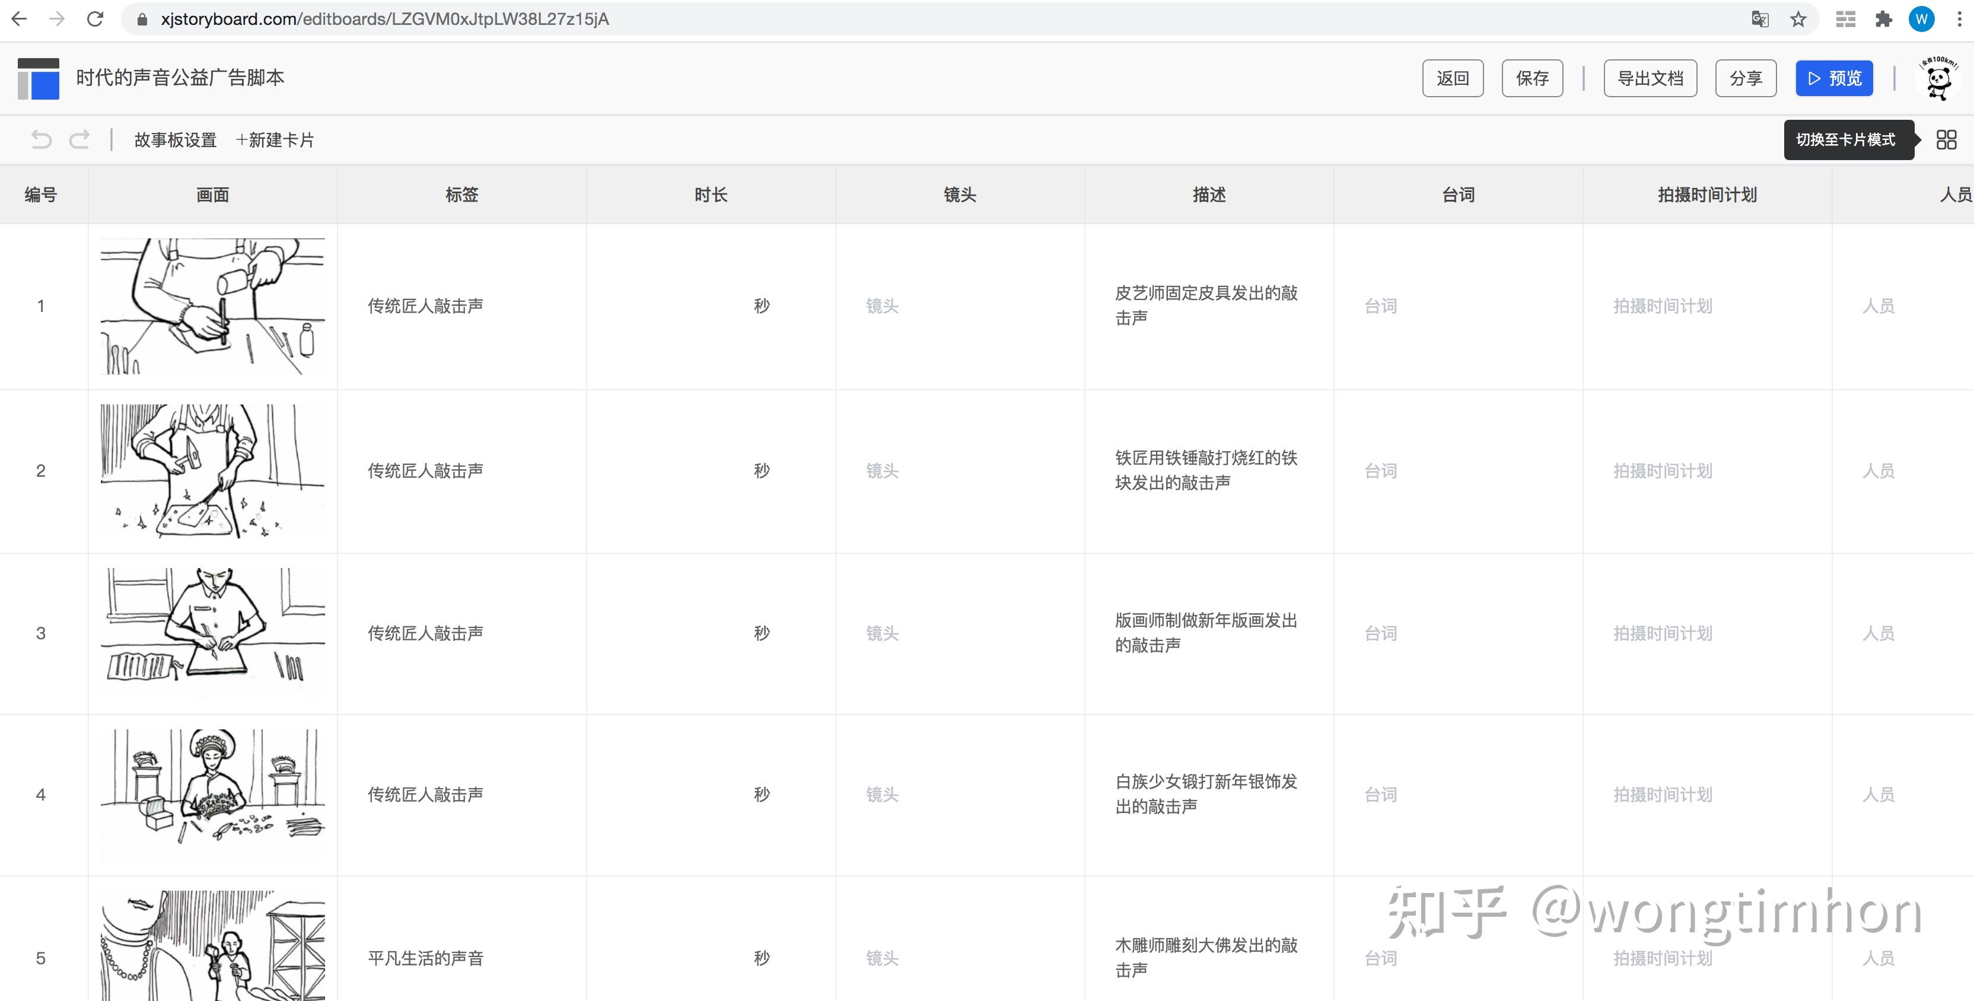Image resolution: width=1974 pixels, height=1001 pixels.
Task: Open the panda user avatar
Action: 1938,78
